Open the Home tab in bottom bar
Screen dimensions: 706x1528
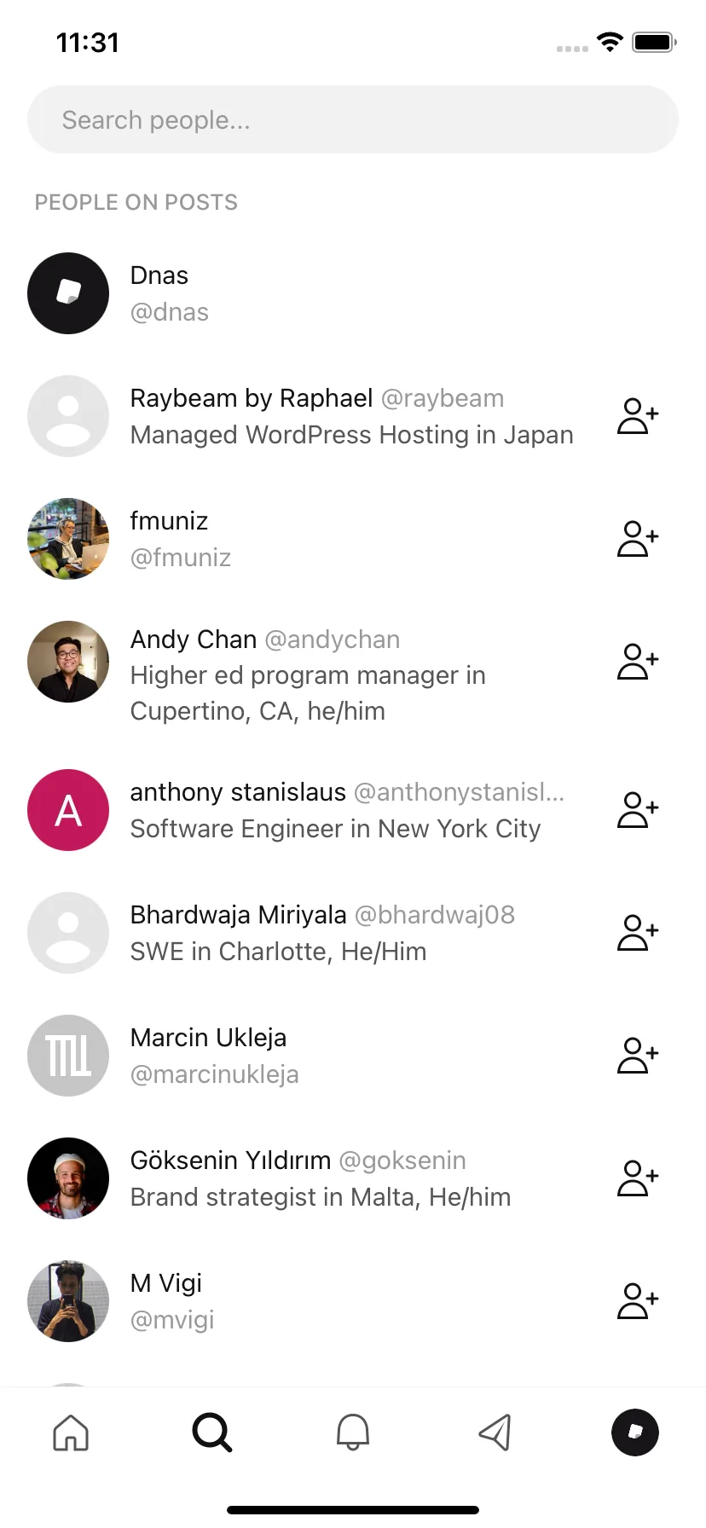[71, 1432]
